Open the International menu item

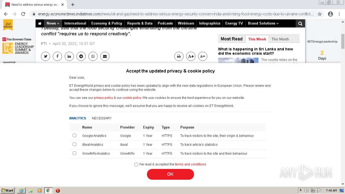click(x=75, y=23)
